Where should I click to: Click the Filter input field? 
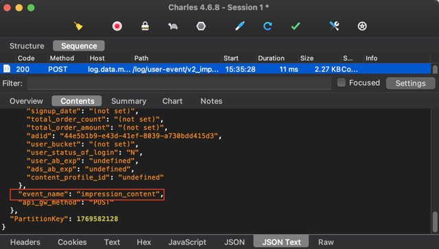point(179,83)
